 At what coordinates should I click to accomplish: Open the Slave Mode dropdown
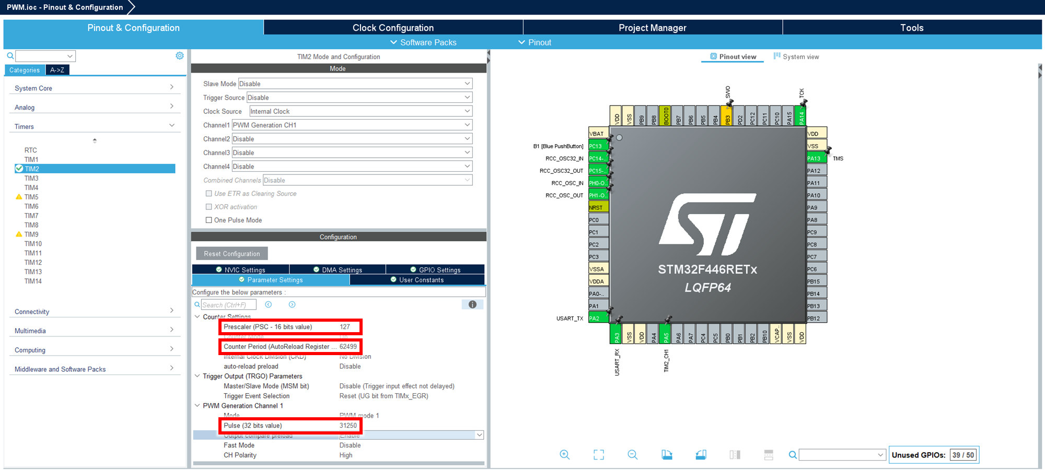355,84
